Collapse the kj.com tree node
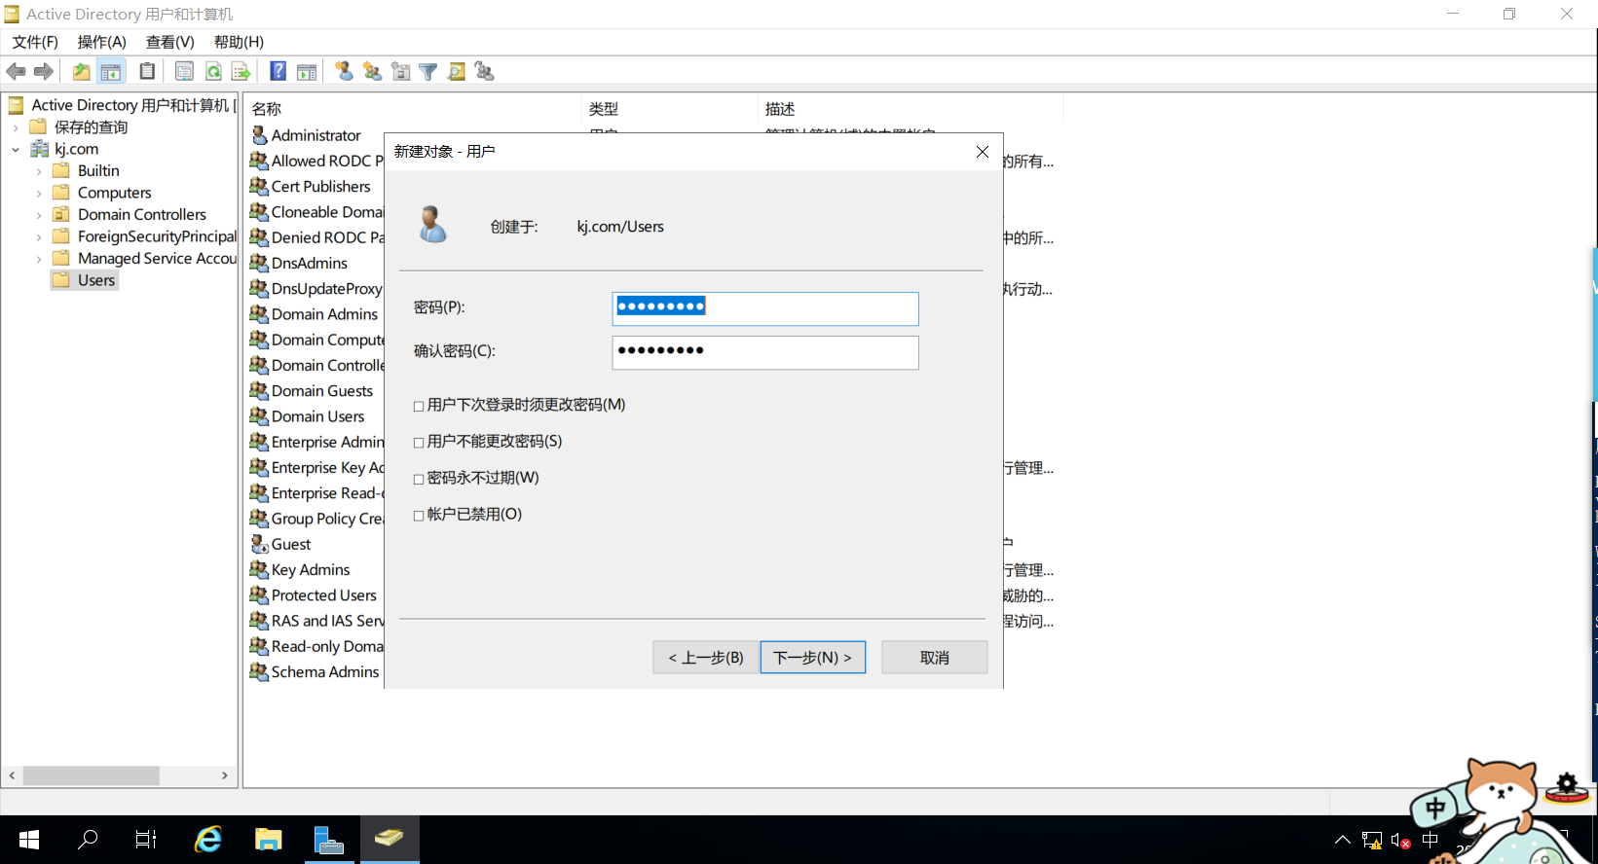Image resolution: width=1598 pixels, height=864 pixels. tap(16, 149)
